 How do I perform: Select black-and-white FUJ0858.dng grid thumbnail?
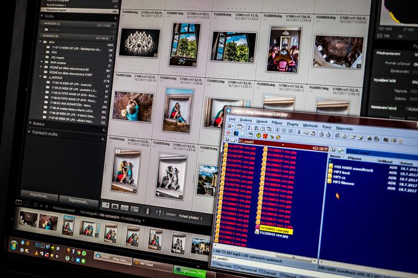[171, 176]
